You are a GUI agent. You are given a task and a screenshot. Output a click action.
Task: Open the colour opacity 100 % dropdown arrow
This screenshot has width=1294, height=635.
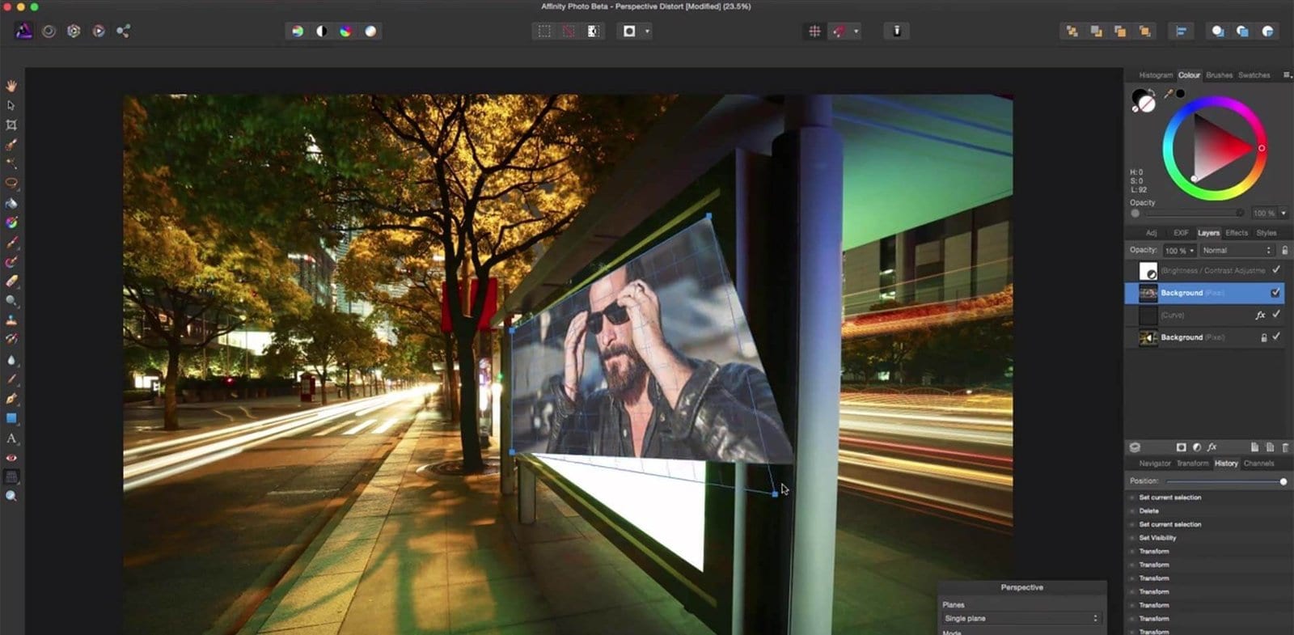(x=1283, y=213)
